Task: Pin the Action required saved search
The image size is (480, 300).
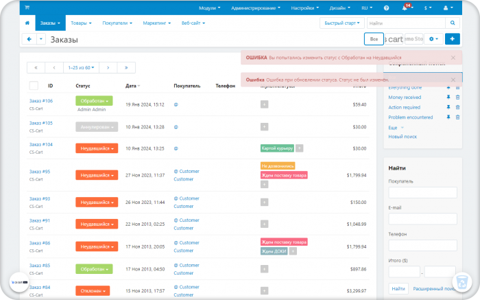Action: point(448,107)
